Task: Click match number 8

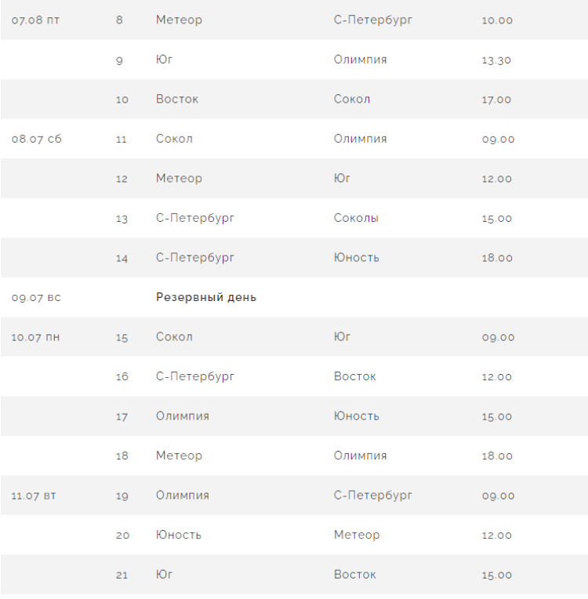Action: tap(119, 20)
